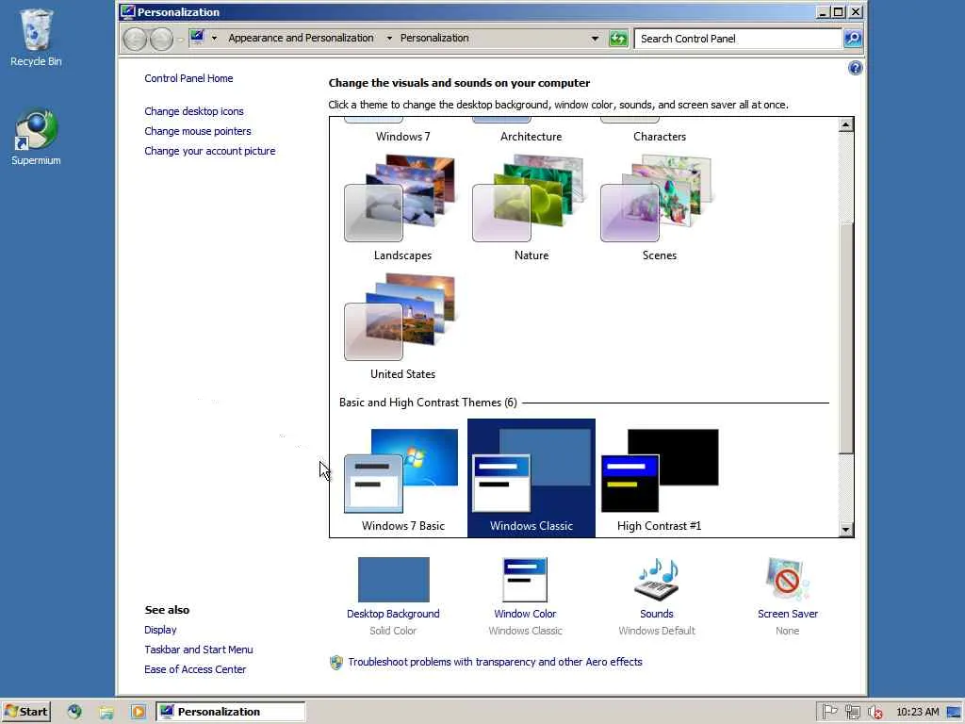Click the network tray icon
This screenshot has height=724, width=965.
[x=852, y=713]
